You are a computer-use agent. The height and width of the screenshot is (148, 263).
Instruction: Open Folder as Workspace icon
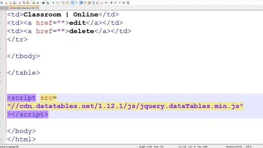click(x=102, y=3)
